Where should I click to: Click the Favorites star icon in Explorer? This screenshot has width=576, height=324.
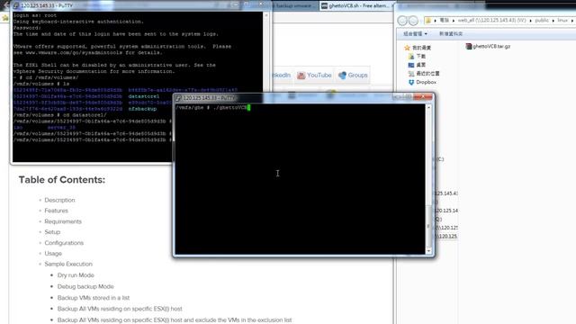[407, 48]
